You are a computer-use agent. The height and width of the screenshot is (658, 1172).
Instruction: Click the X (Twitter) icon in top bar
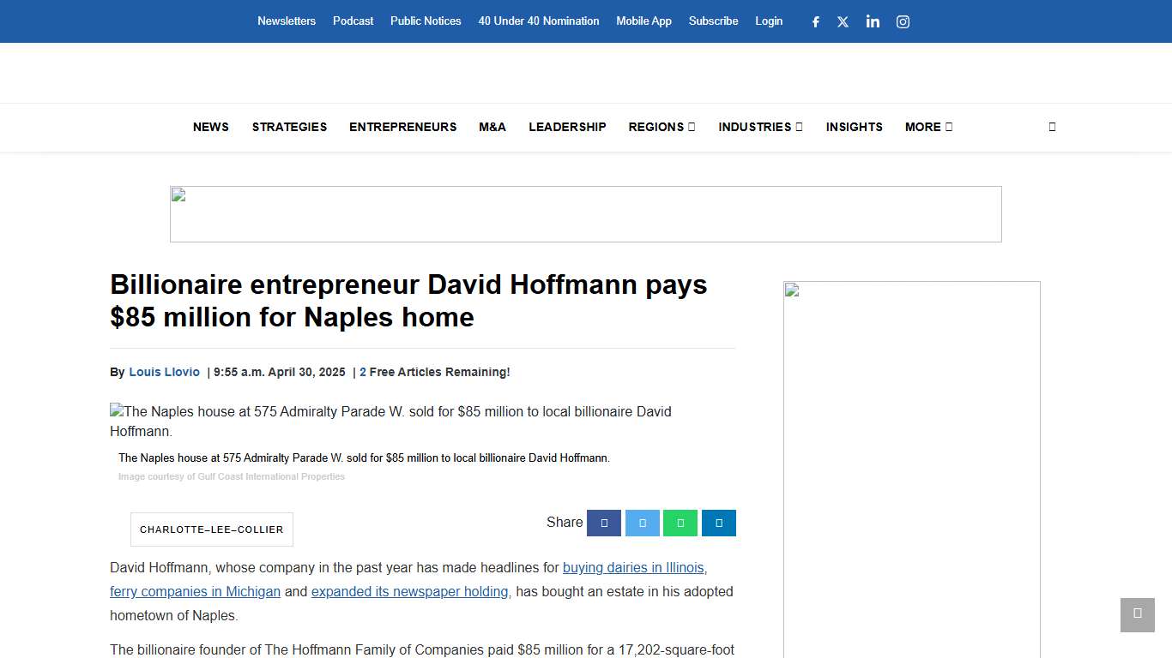tap(843, 21)
